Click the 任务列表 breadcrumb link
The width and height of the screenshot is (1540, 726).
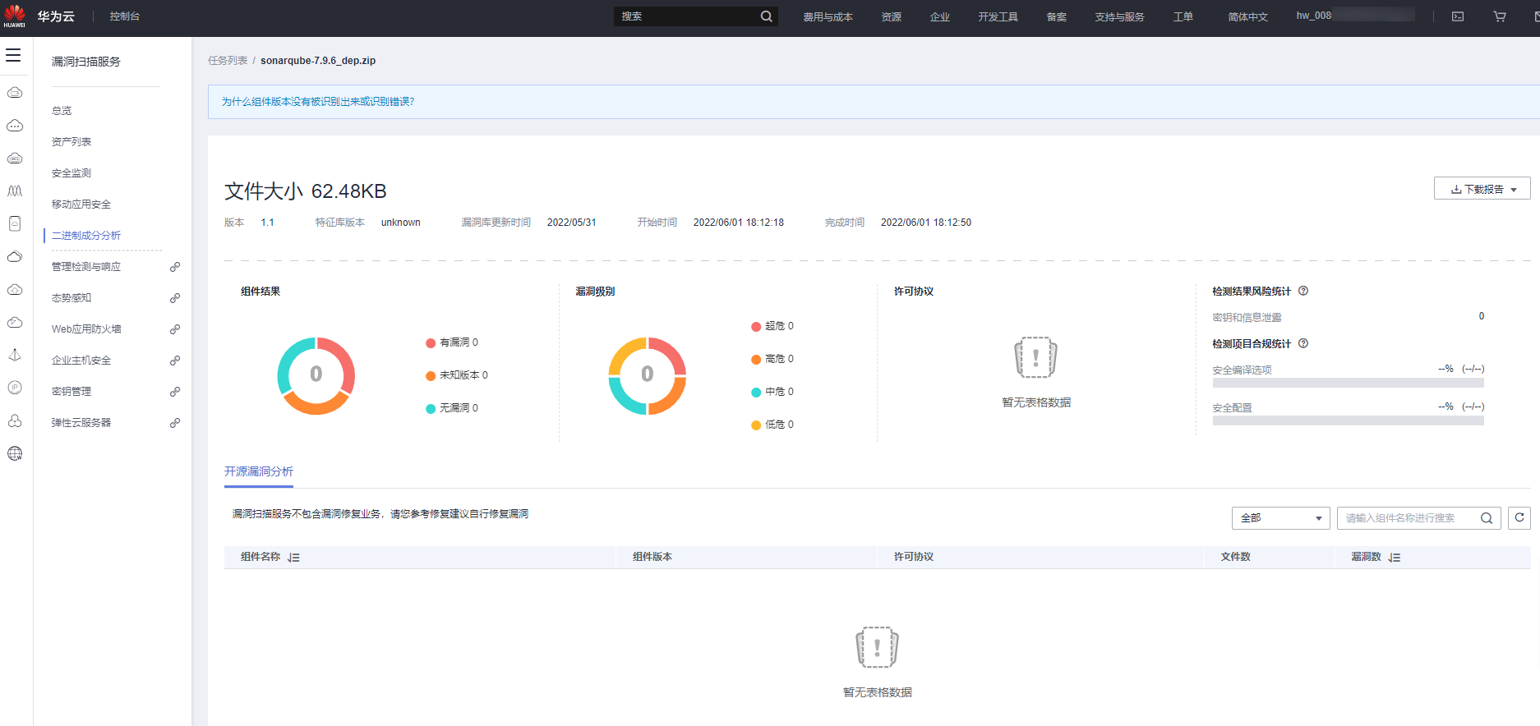228,61
